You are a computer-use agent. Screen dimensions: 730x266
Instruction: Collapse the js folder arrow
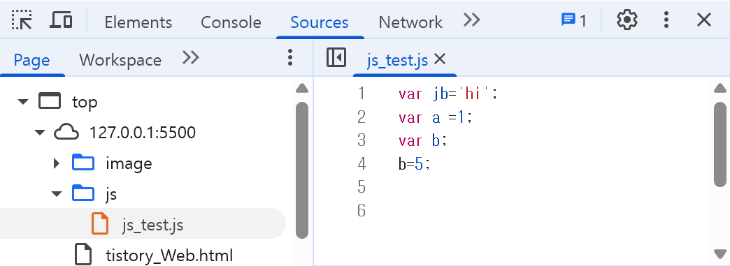point(57,194)
